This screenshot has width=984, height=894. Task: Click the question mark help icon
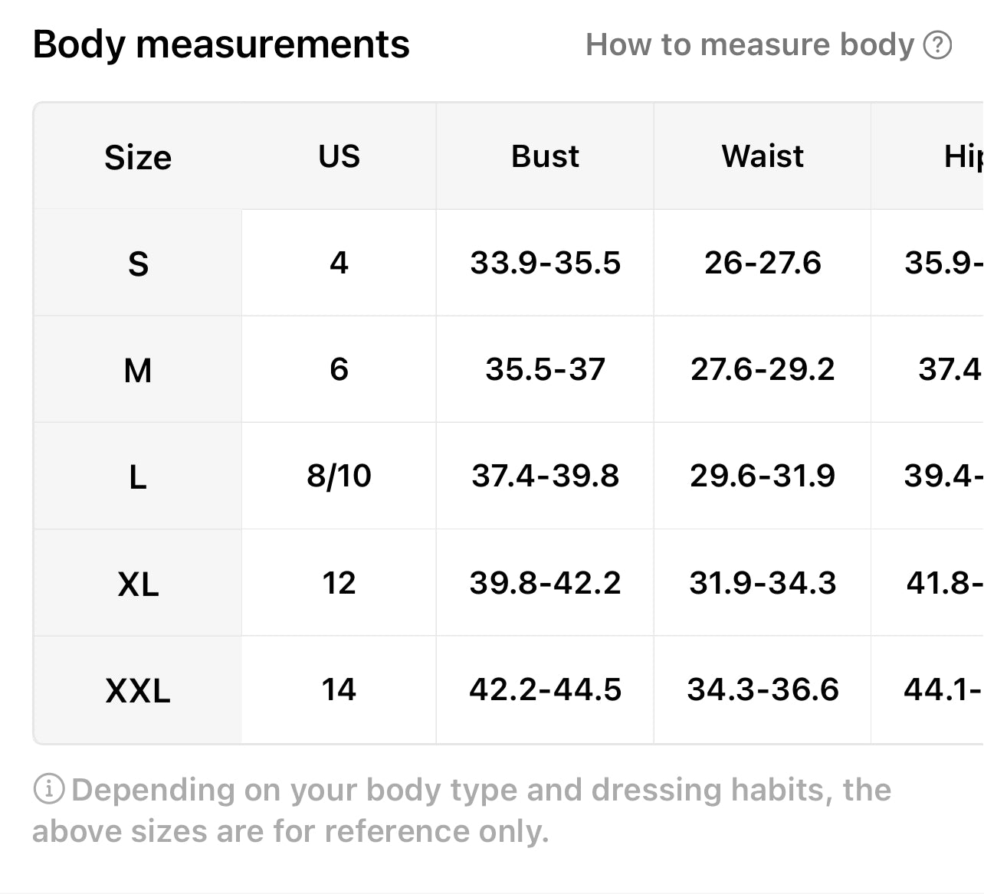937,45
